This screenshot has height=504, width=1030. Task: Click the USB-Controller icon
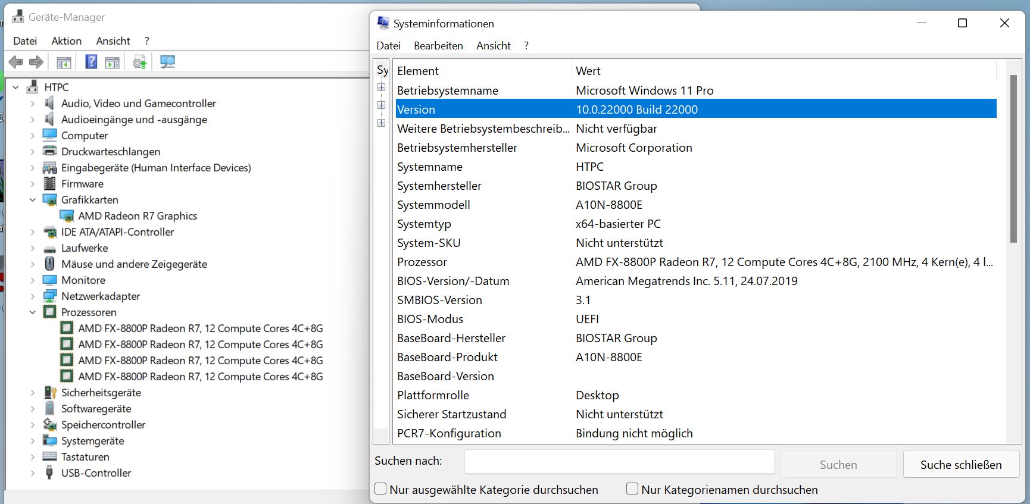click(50, 473)
